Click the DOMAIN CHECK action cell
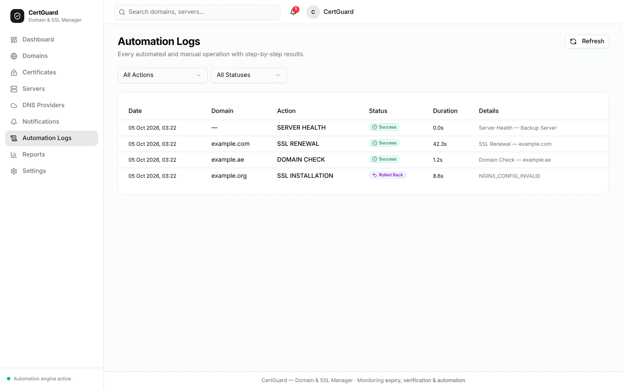This screenshot has height=389, width=623. point(301,160)
